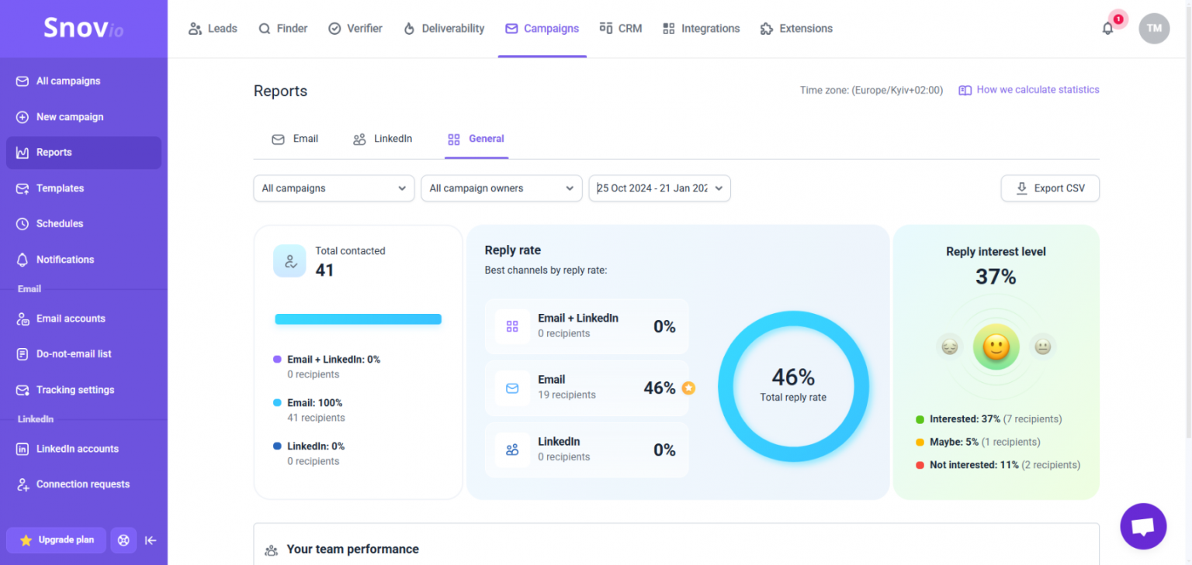Click the download icon on Export CSV
Image resolution: width=1192 pixels, height=565 pixels.
[1021, 188]
